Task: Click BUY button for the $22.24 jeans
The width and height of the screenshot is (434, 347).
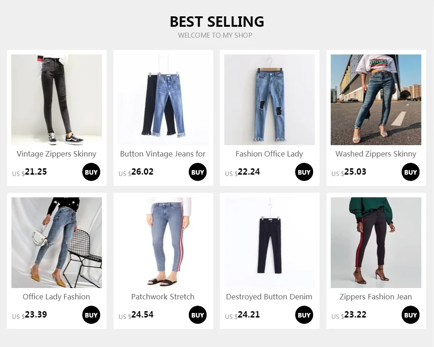Action: (304, 172)
